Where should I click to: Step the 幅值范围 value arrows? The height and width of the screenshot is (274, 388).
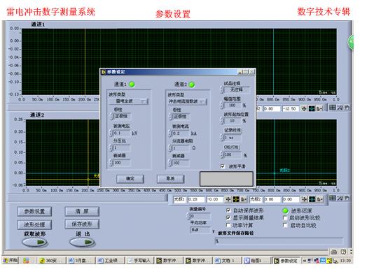(222, 106)
